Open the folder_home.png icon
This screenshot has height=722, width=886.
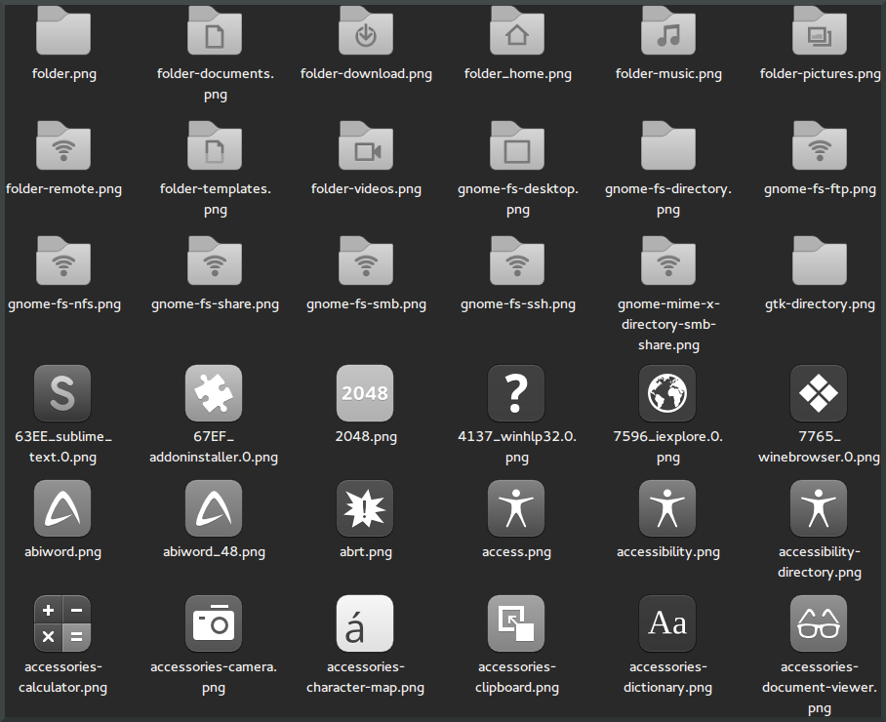click(x=517, y=30)
